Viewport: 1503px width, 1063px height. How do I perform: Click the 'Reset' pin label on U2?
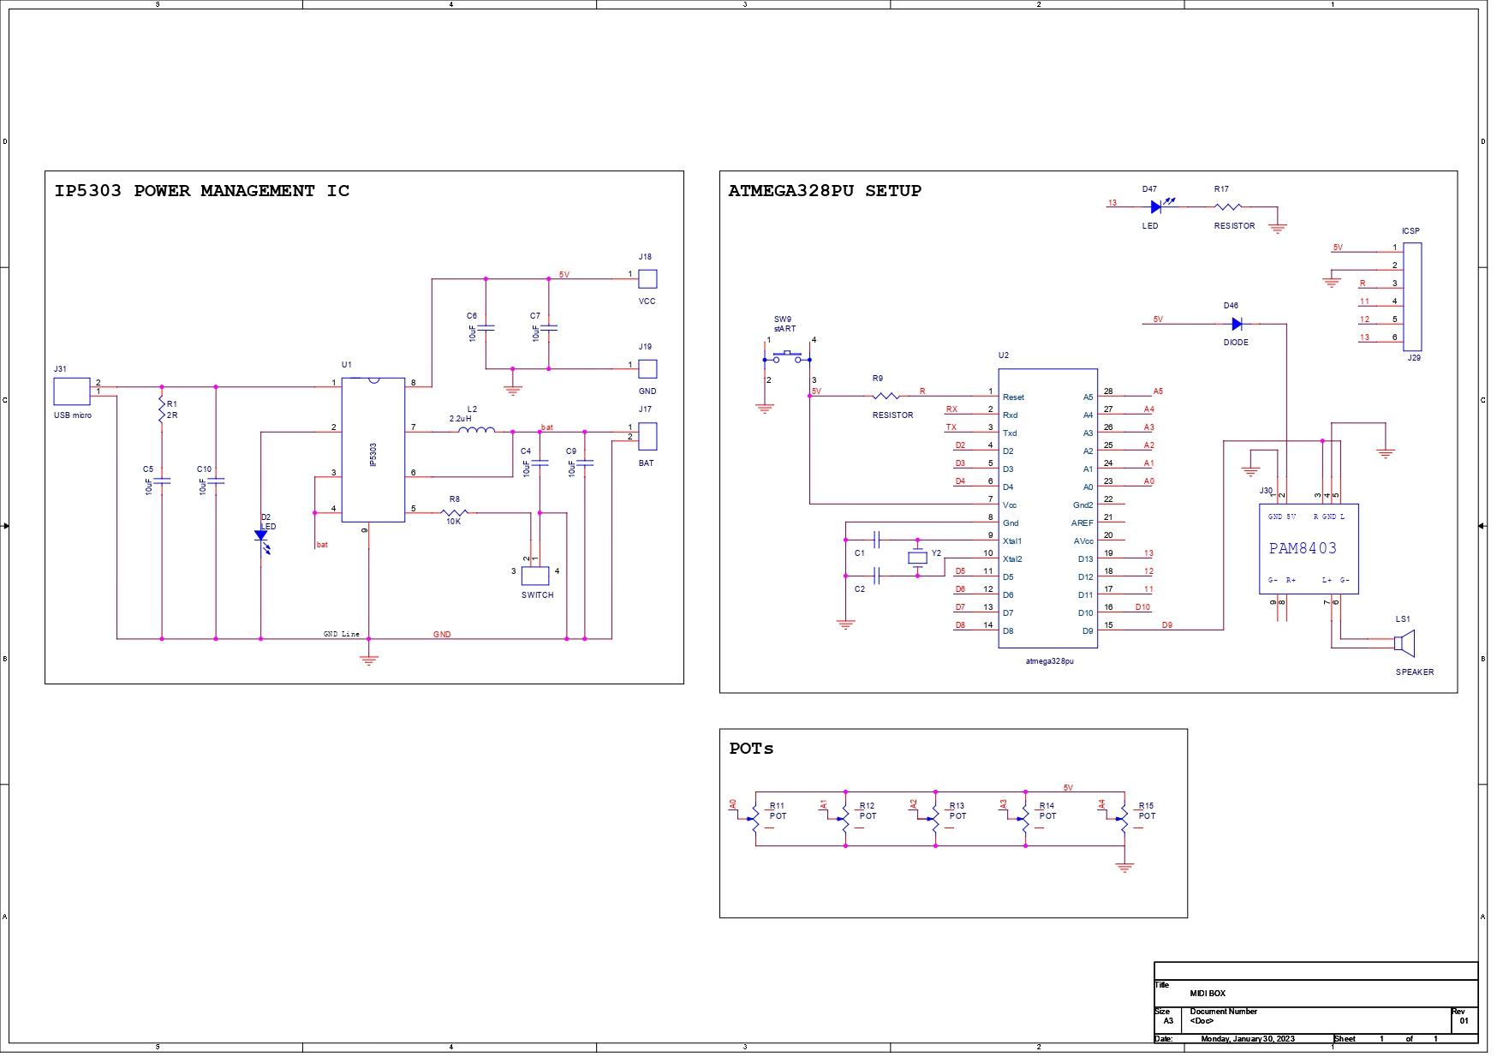1013,397
